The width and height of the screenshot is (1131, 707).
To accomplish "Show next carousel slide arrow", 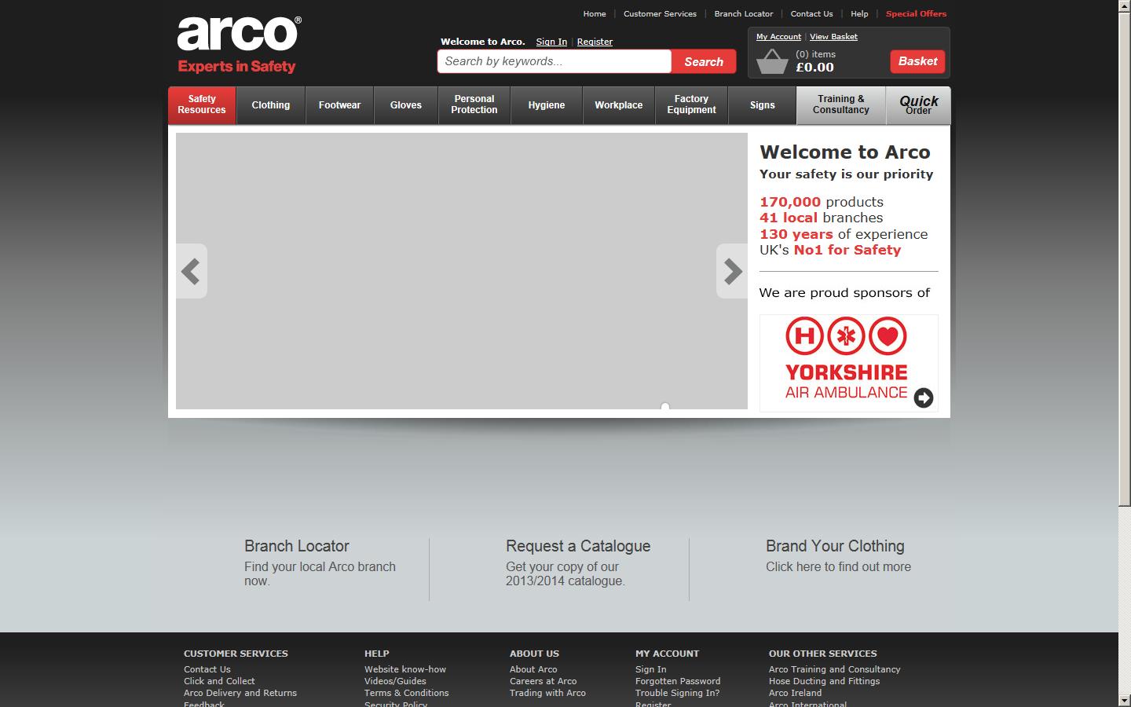I will click(732, 271).
